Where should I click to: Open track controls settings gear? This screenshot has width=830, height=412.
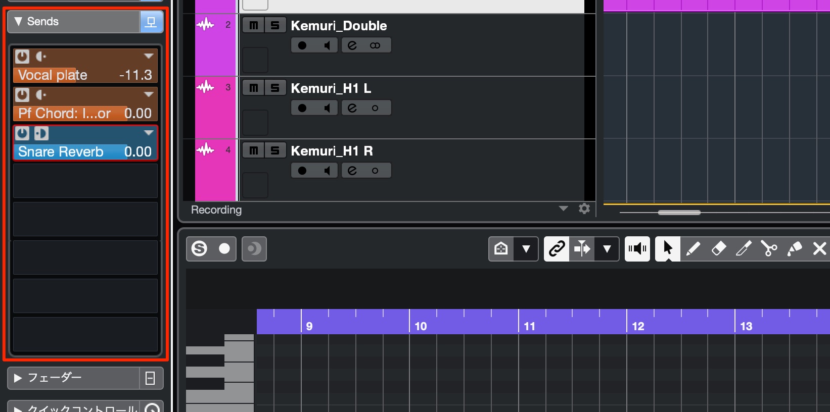coord(584,209)
